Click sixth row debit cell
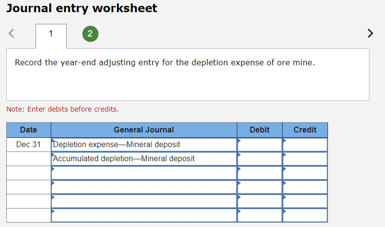385x227 pixels. (x=260, y=215)
